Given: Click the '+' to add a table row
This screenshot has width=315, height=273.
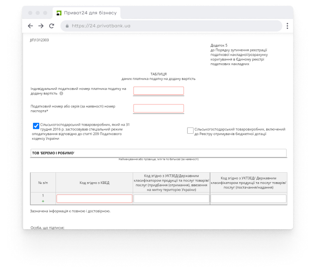Looking at the screenshot, I should tap(43, 201).
